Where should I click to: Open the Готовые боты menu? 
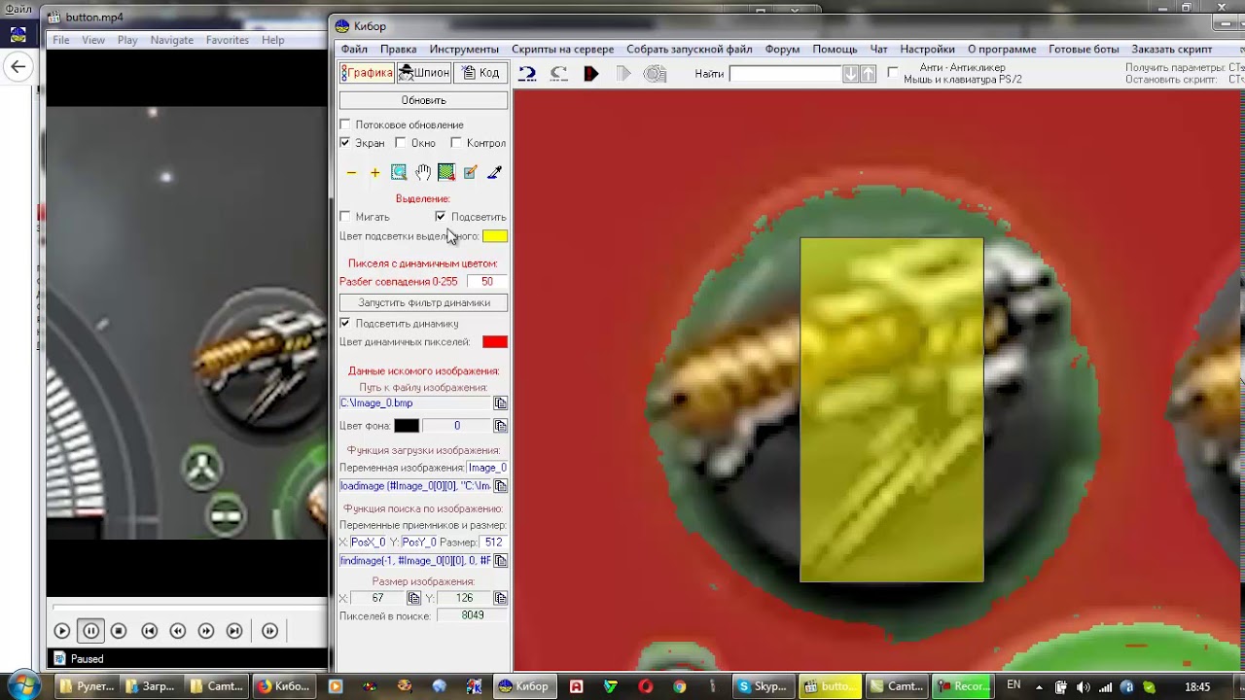click(1084, 49)
